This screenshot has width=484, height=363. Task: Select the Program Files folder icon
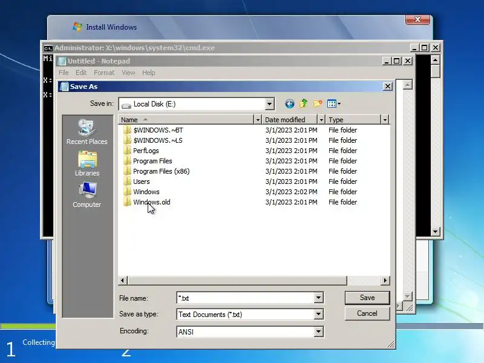[127, 161]
